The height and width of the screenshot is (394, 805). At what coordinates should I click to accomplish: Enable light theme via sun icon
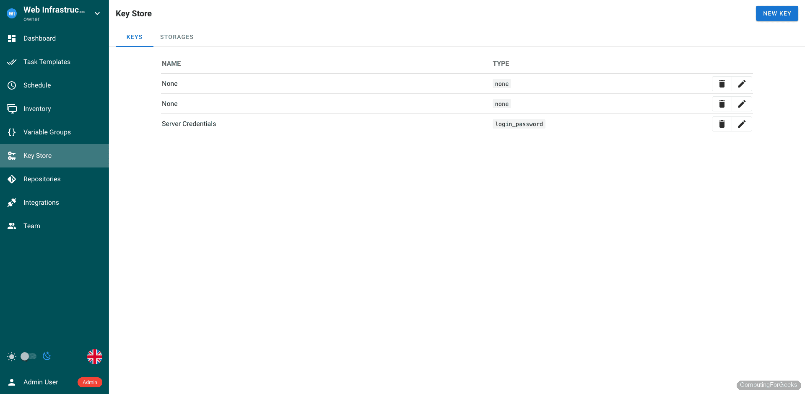(12, 356)
